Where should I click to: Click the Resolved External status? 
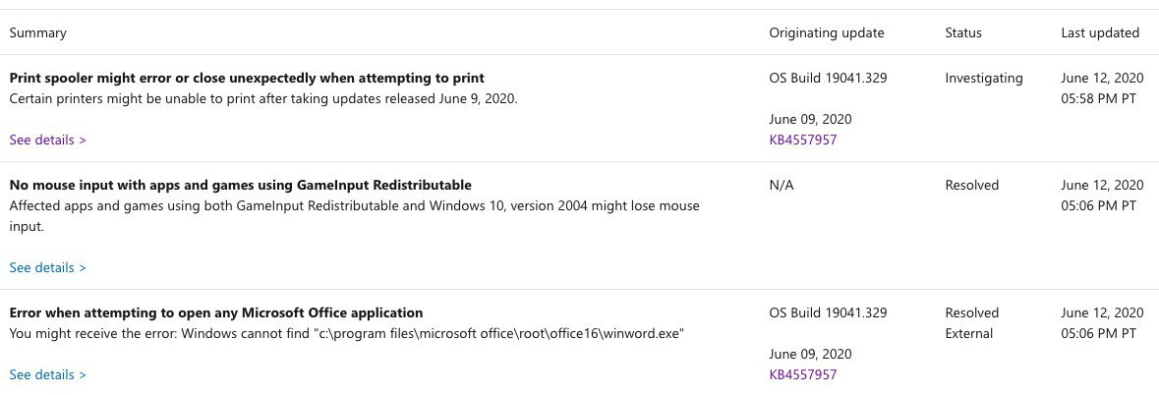point(971,323)
